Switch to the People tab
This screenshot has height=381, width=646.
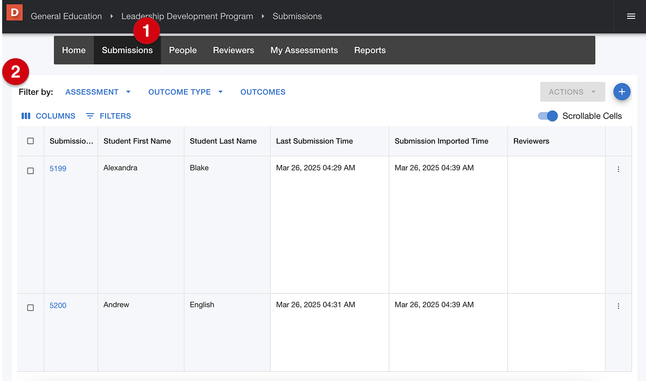(183, 50)
